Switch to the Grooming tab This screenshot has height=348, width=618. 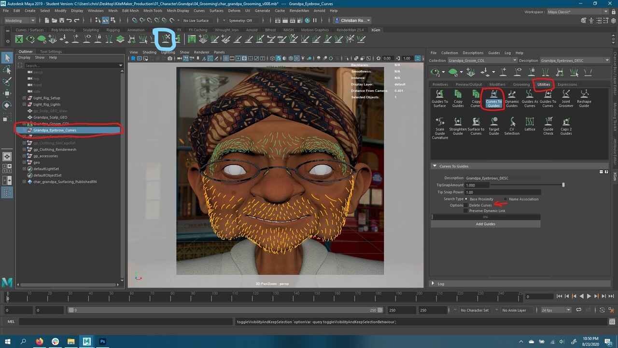[x=521, y=85]
